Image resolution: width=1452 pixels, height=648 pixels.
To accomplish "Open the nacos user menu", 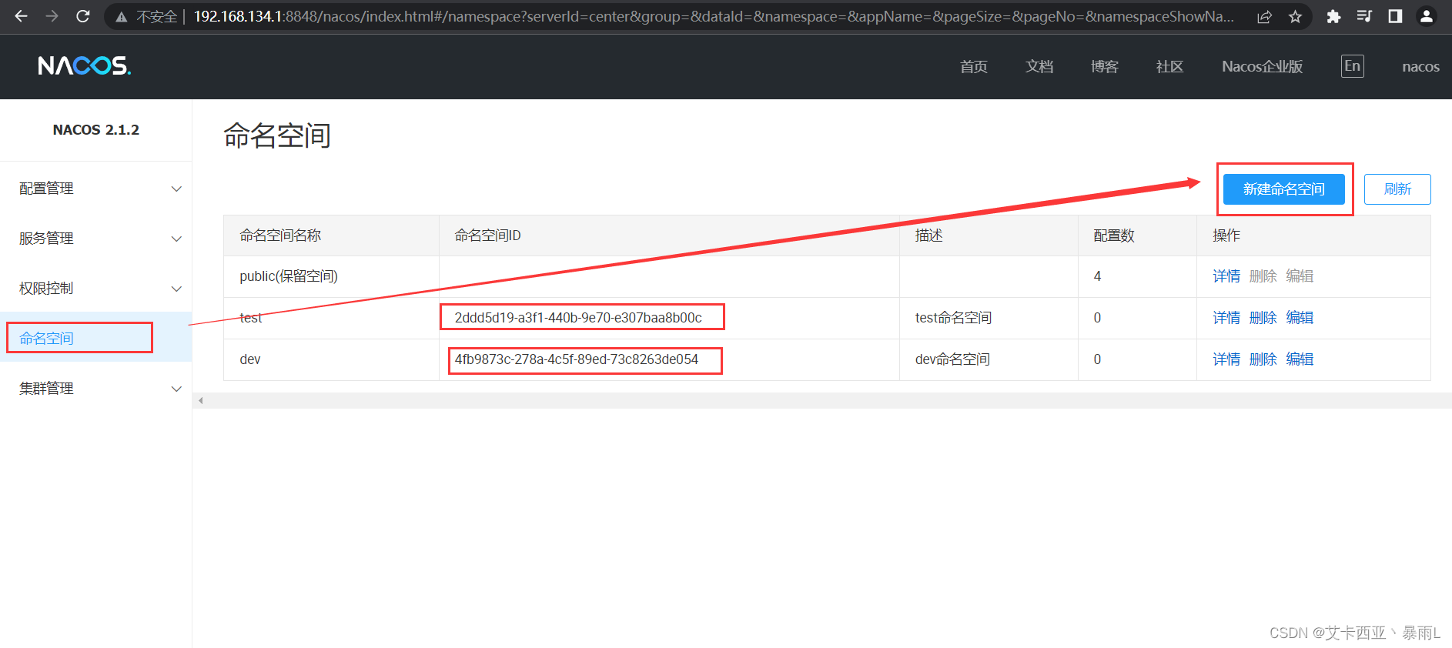I will (x=1420, y=67).
